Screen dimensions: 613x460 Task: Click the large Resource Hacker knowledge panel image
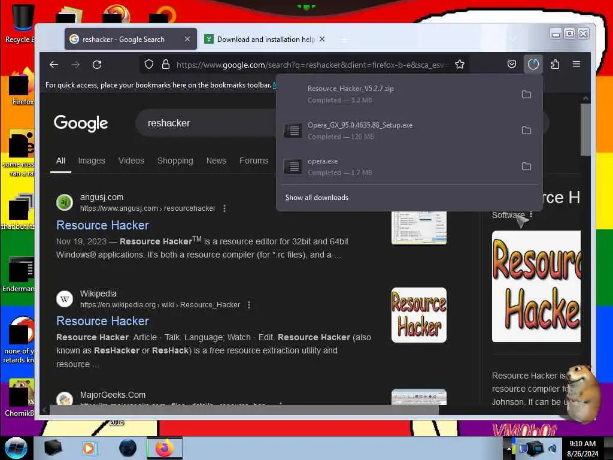click(x=536, y=286)
